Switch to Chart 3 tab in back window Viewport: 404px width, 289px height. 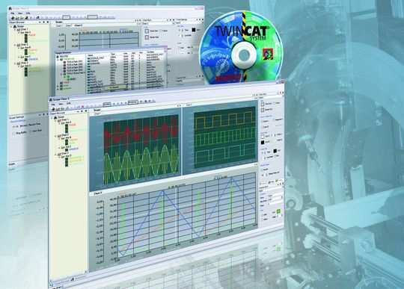tap(78, 25)
